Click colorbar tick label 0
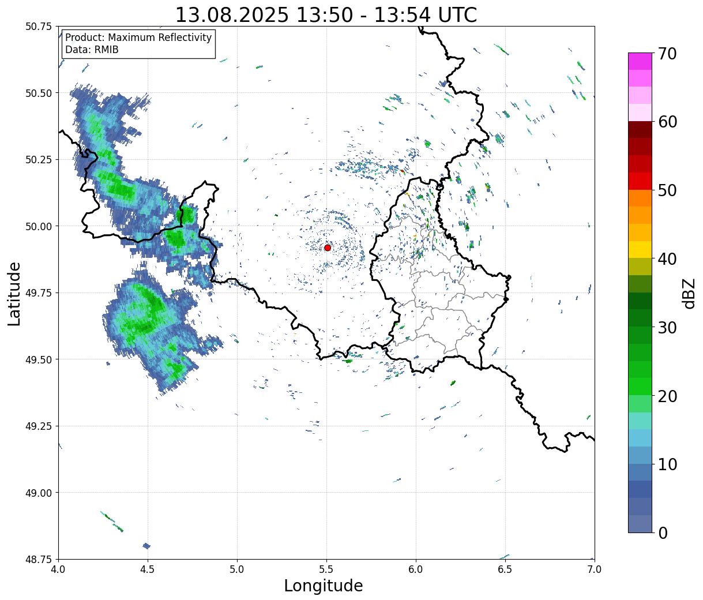The image size is (703, 600). 663,533
